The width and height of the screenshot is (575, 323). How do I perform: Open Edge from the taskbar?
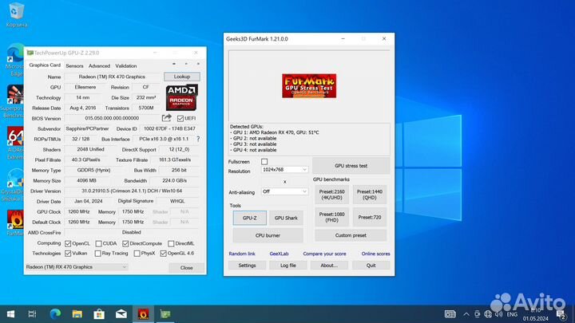tap(55, 314)
